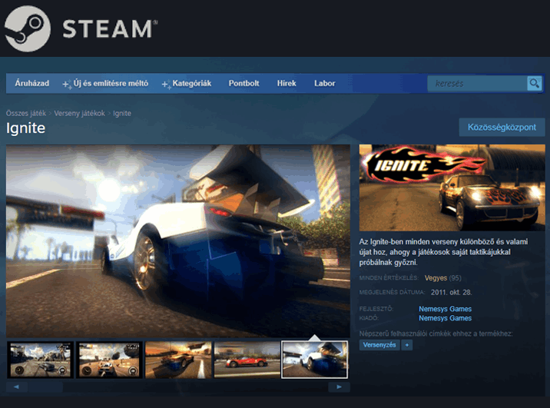Click the Steam logo icon
This screenshot has width=550, height=408.
(x=28, y=28)
